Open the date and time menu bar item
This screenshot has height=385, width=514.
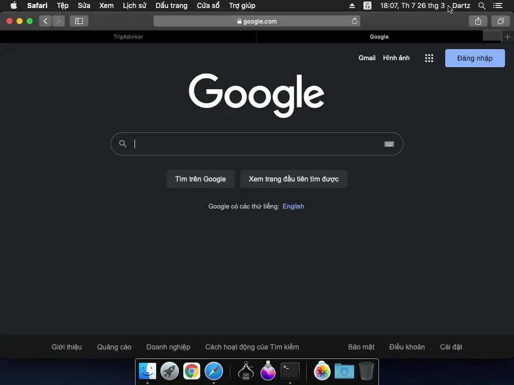tap(413, 6)
